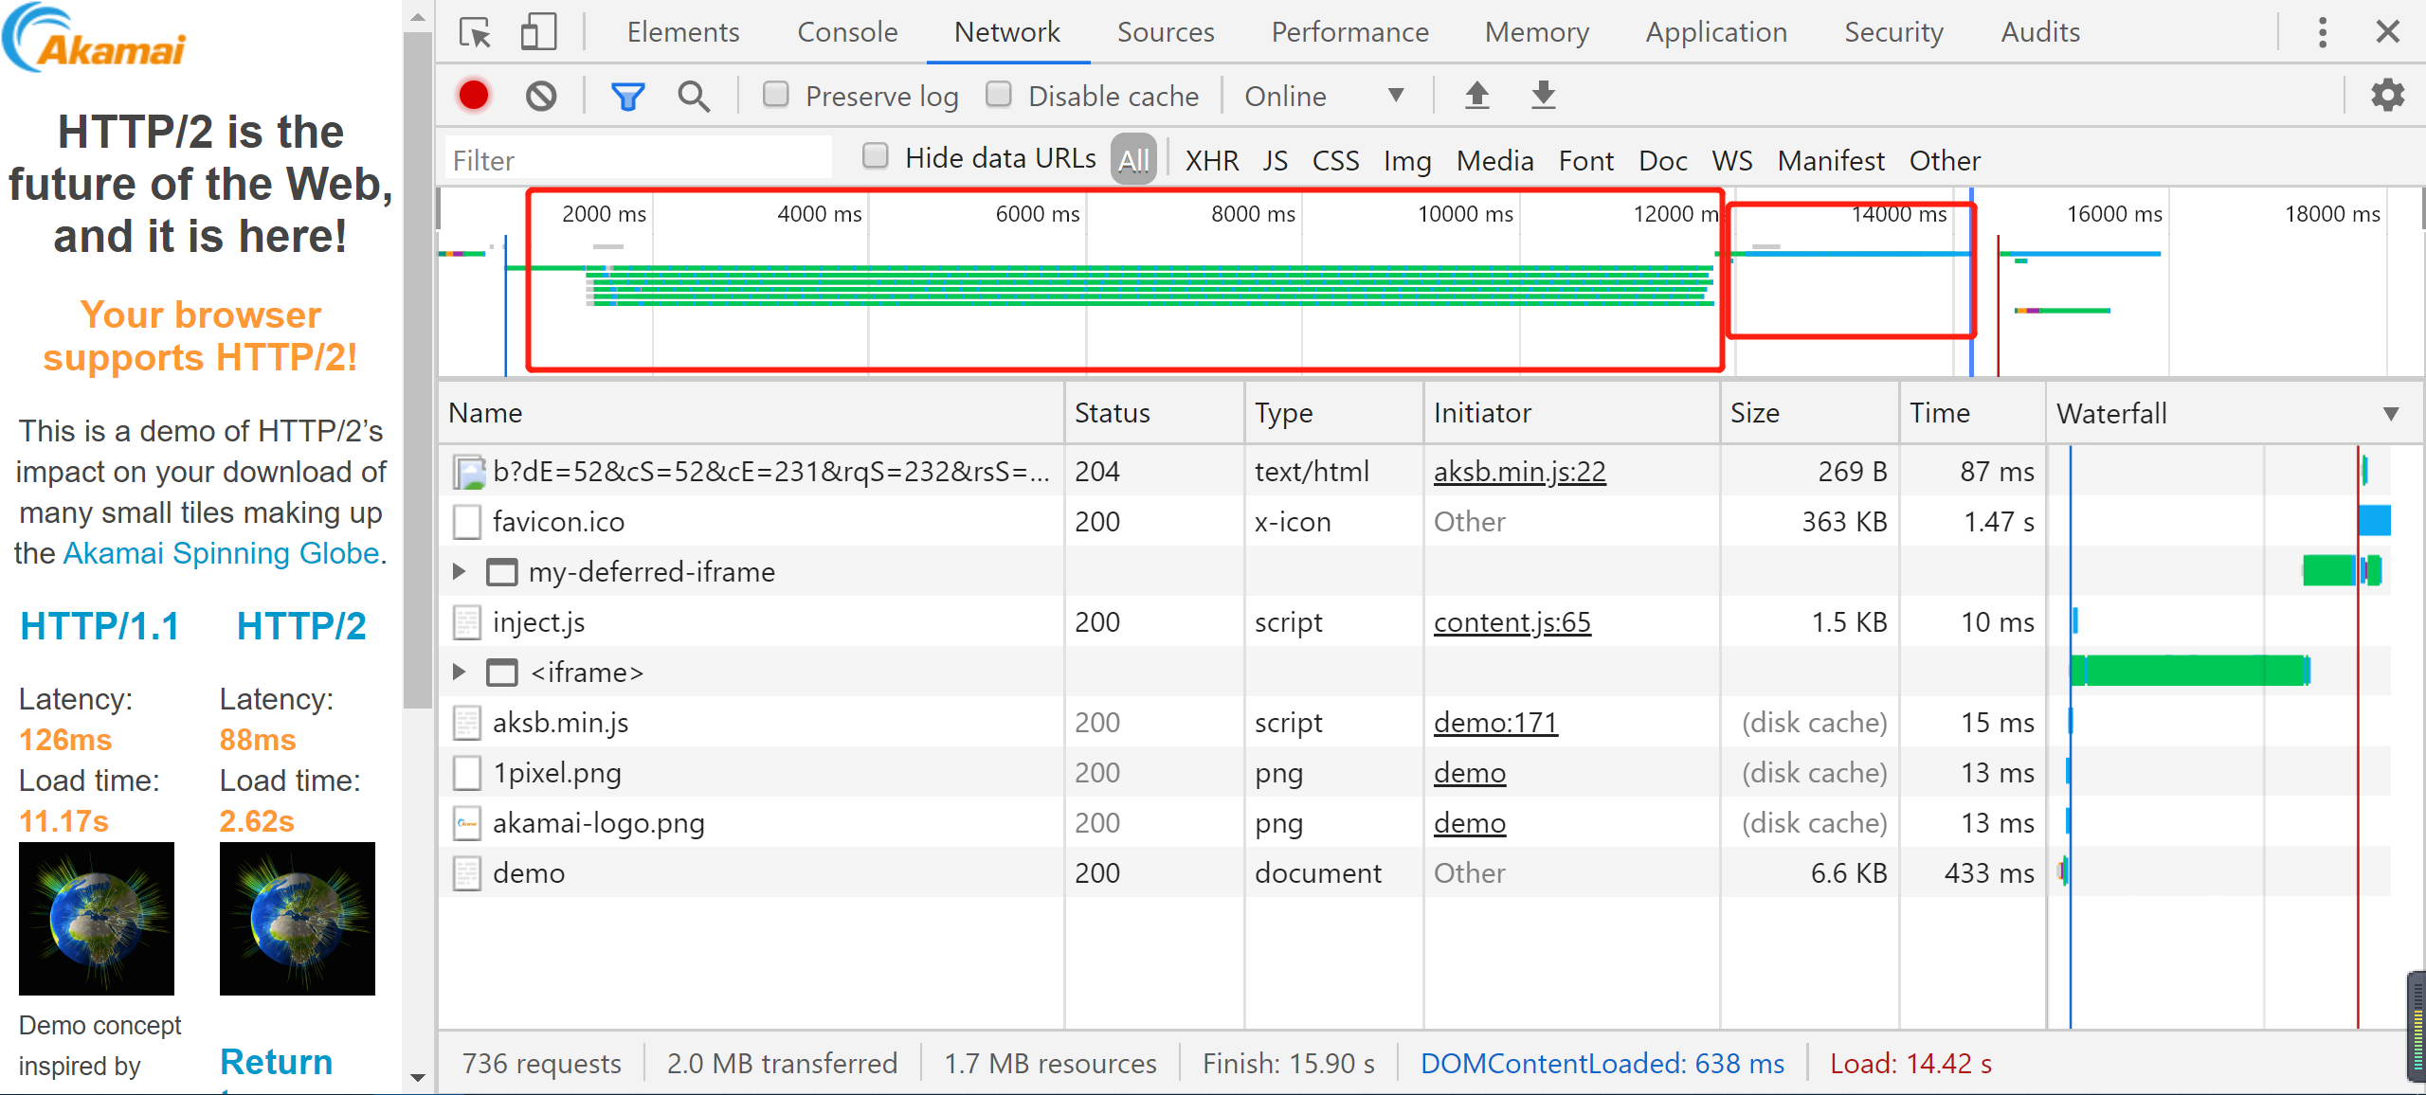This screenshot has width=2426, height=1095.
Task: Open network settings gear
Action: coord(2387,95)
